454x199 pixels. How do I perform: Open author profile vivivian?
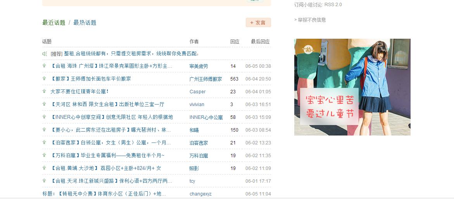pos(197,105)
